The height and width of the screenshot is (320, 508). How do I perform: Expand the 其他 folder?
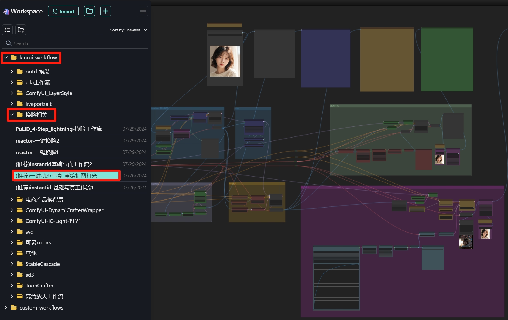click(x=12, y=253)
